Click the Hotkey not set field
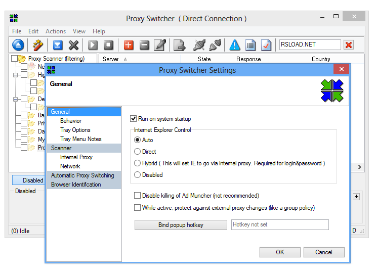This screenshot has width=376, height=275. click(280, 224)
